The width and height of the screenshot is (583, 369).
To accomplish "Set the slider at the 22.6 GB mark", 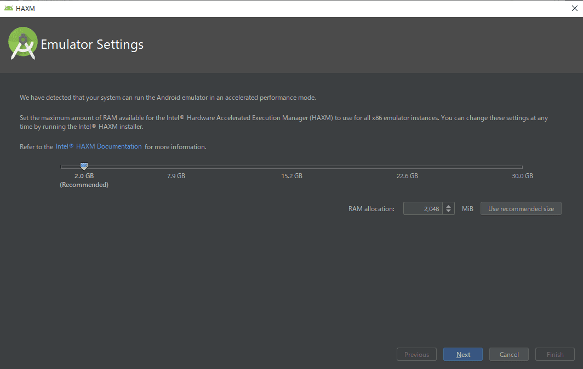I will [407, 167].
